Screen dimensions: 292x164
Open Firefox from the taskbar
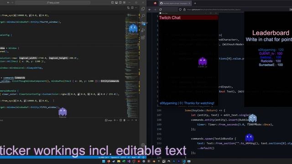[109, 161]
